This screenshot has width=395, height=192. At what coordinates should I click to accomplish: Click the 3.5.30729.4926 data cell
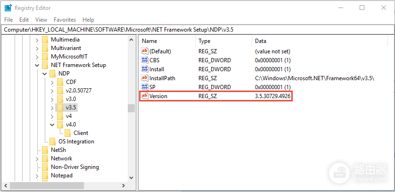tap(273, 96)
